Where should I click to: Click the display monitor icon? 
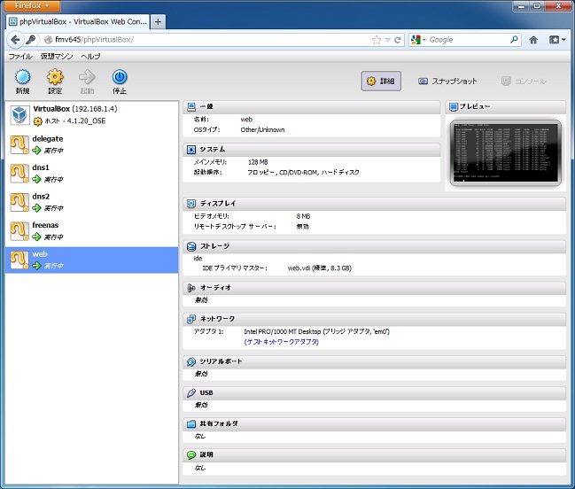tap(191, 204)
